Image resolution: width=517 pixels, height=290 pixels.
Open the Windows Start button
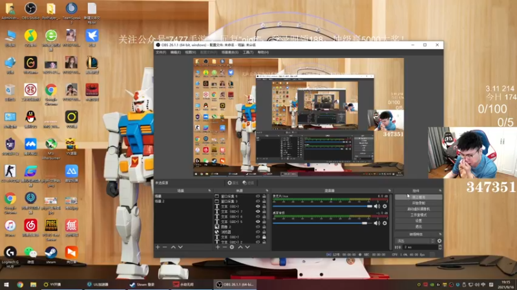click(x=6, y=284)
